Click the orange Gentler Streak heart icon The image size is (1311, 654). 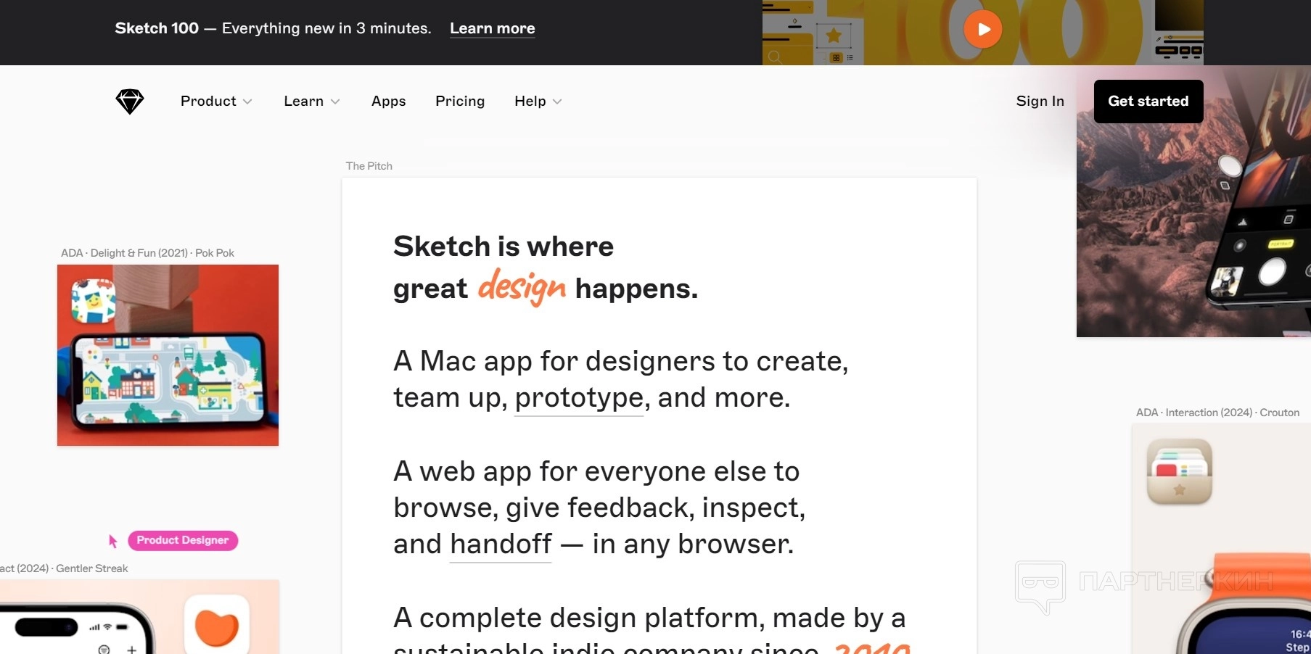217,626
